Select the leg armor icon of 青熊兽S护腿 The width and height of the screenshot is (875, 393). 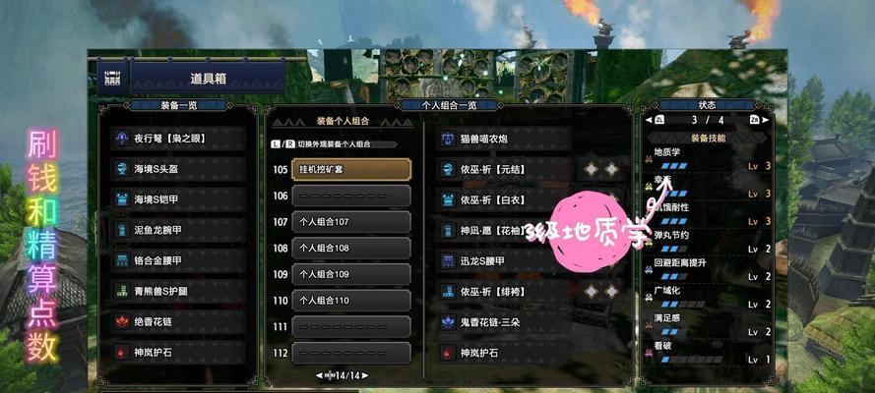122,291
